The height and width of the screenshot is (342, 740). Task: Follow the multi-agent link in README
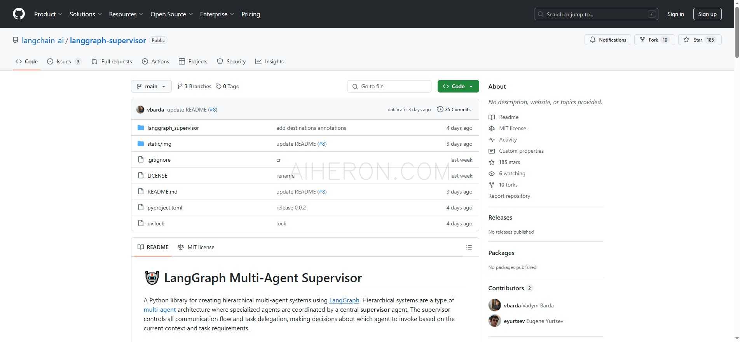[160, 310]
